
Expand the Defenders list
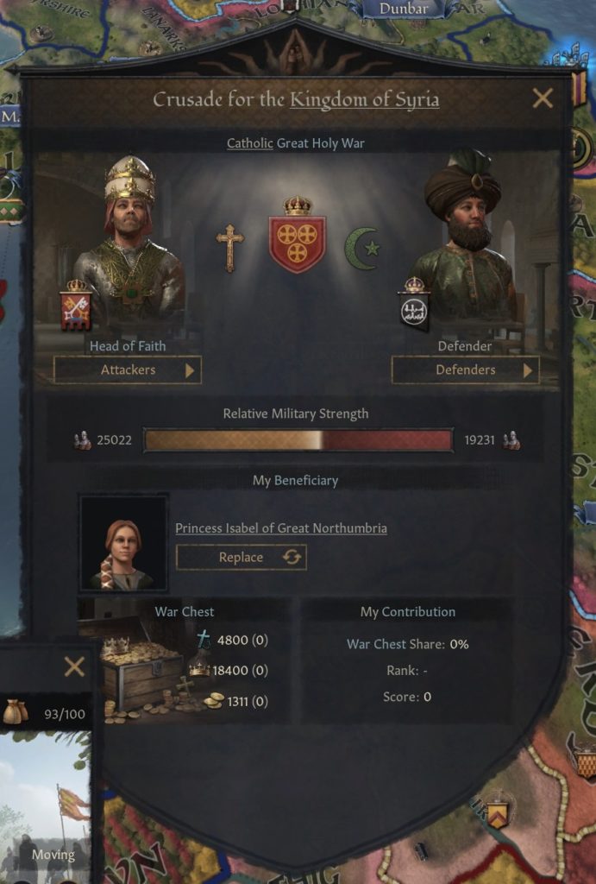tap(465, 369)
